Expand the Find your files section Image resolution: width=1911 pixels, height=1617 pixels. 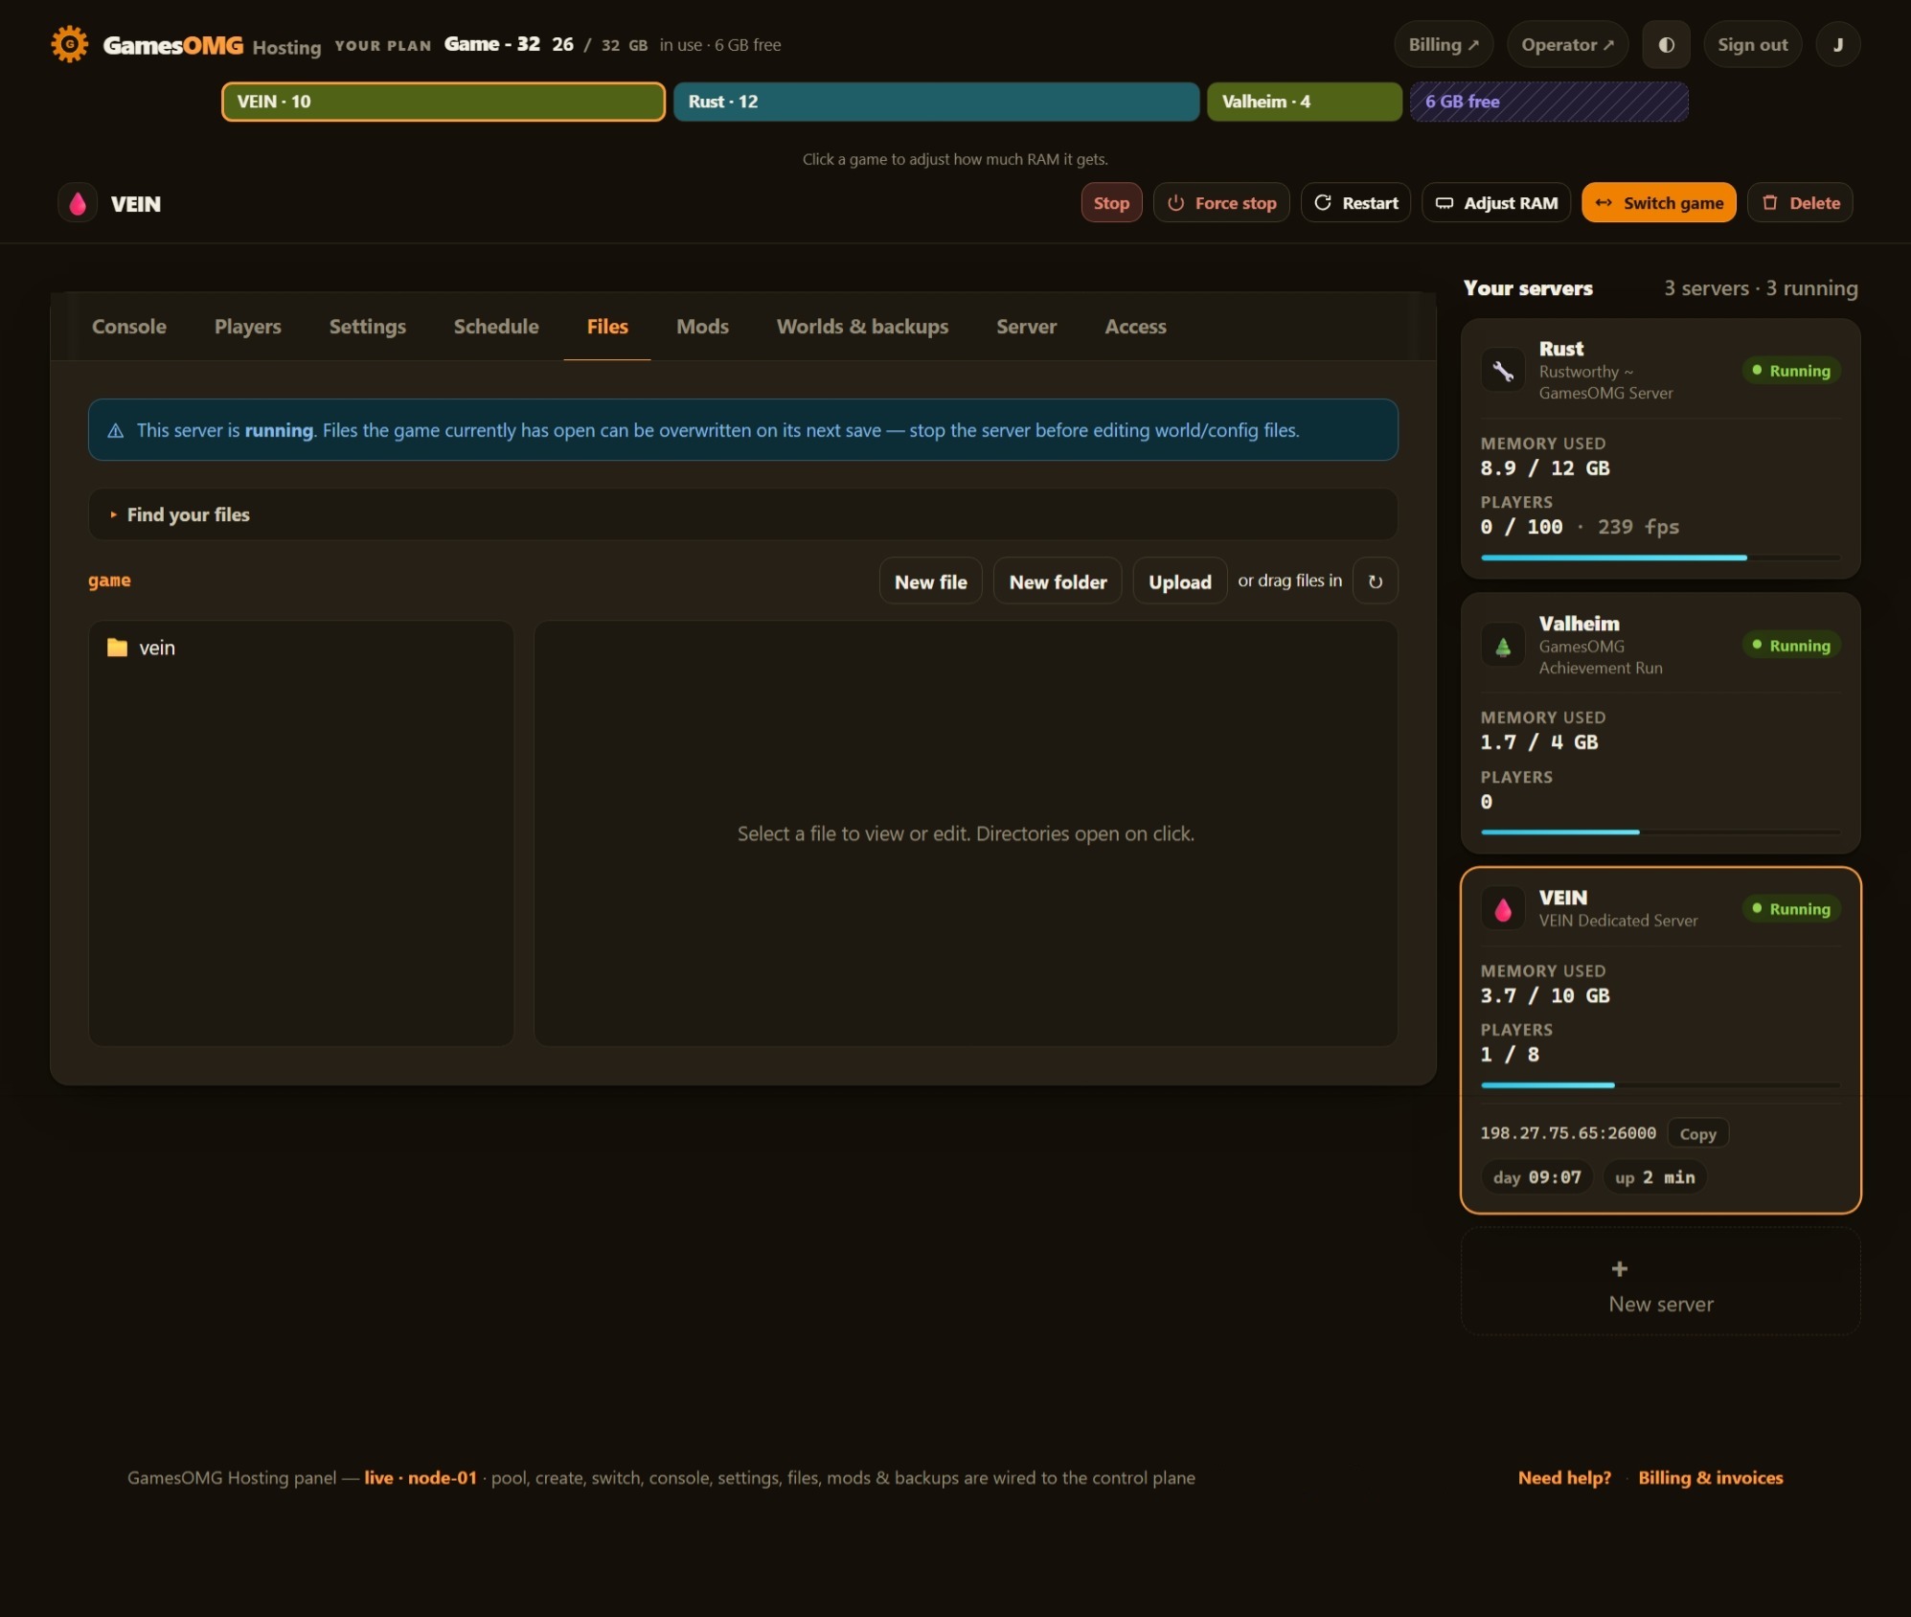pyautogui.click(x=742, y=514)
